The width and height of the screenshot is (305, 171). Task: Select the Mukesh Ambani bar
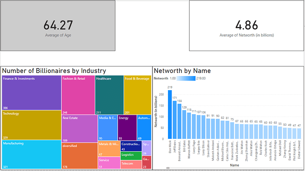pos(213,129)
